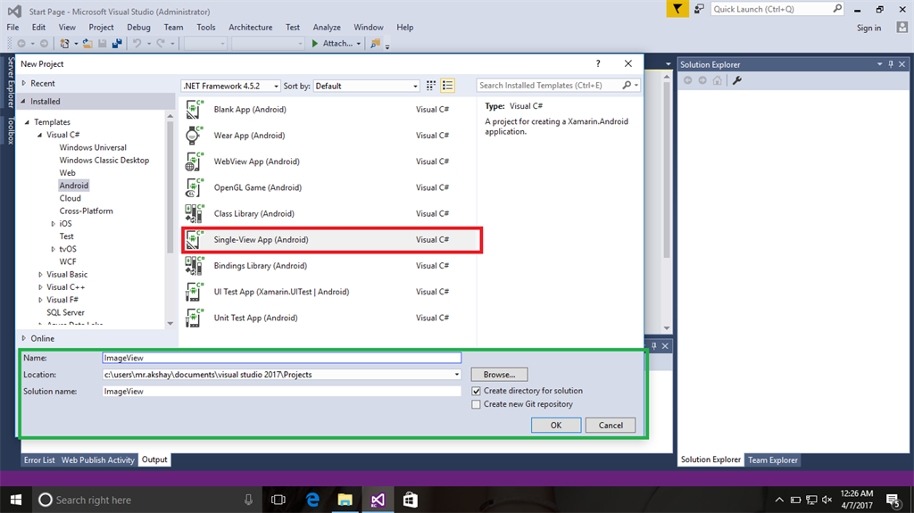Open the Architecture menu
Screen dimensions: 914x513
tap(251, 28)
